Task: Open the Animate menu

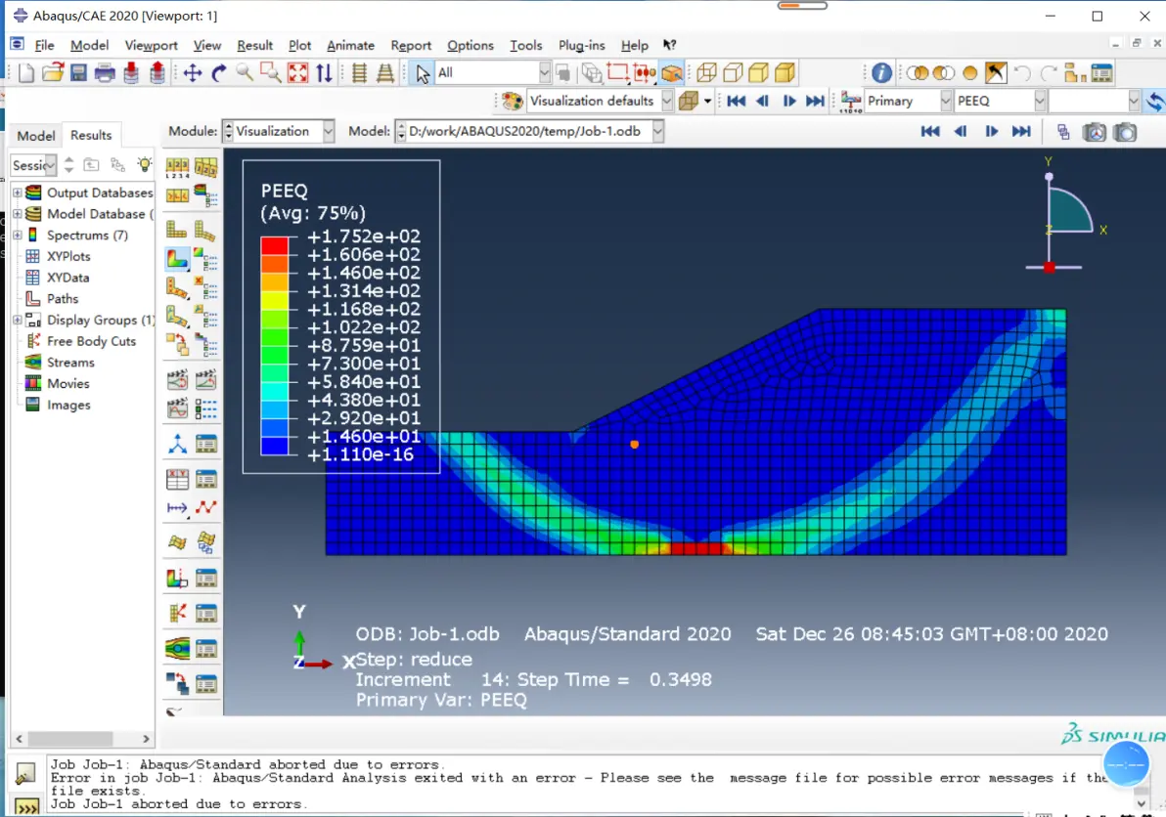Action: point(350,45)
